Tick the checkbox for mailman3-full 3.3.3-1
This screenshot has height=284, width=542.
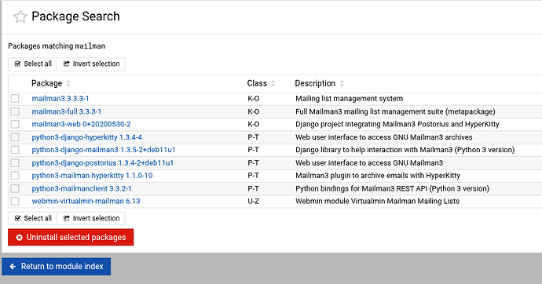(x=15, y=111)
